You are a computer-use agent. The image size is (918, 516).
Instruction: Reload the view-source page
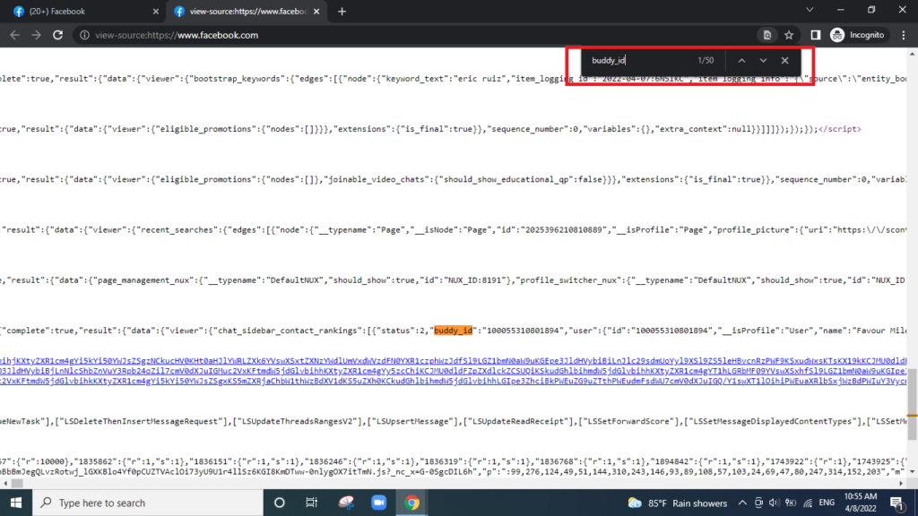coord(57,35)
